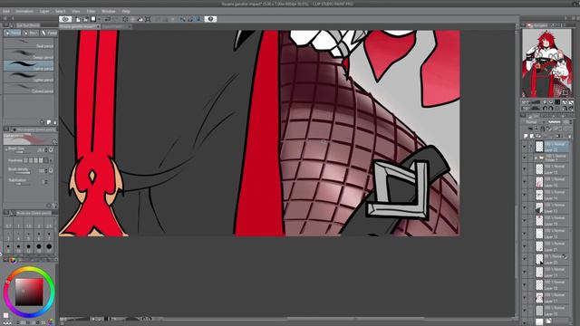Open the Help menu
Image resolution: width=580 pixels, height=326 pixels.
[126, 11]
